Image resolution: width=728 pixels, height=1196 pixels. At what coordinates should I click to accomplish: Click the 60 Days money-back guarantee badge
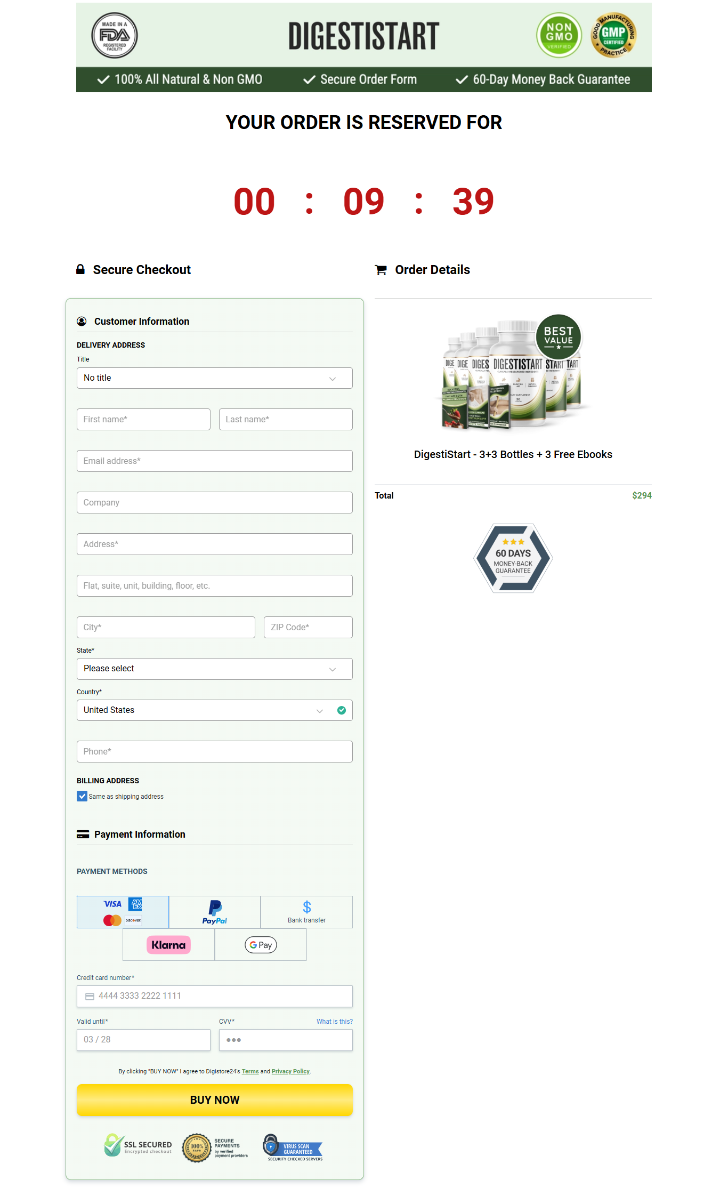(513, 558)
